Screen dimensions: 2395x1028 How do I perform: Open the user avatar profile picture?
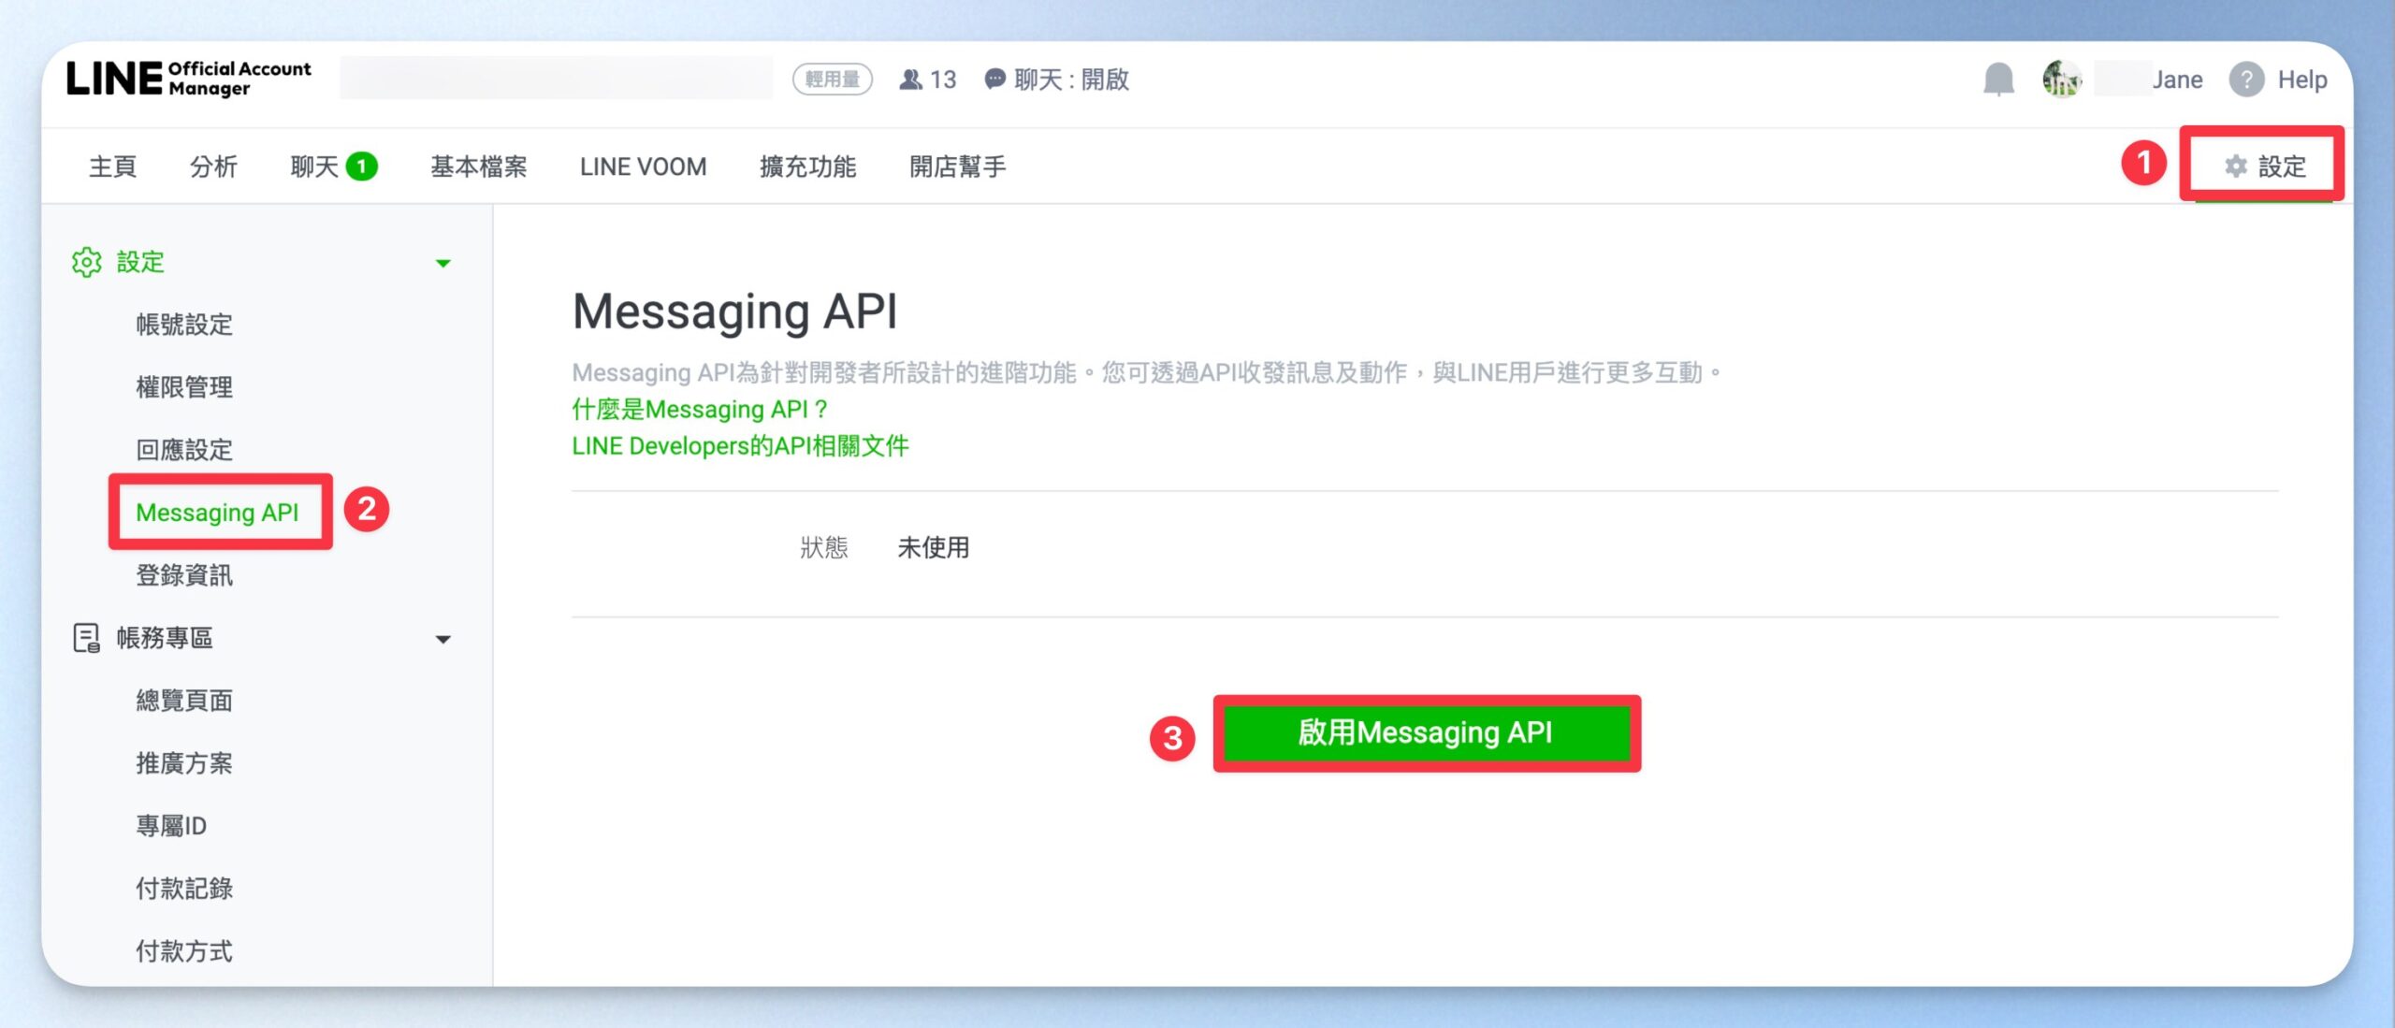pyautogui.click(x=2062, y=80)
